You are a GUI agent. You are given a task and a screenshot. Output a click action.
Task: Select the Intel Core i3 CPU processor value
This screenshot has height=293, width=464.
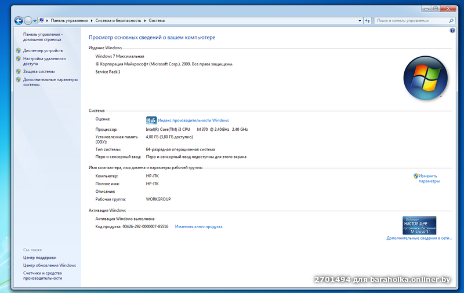pos(197,129)
